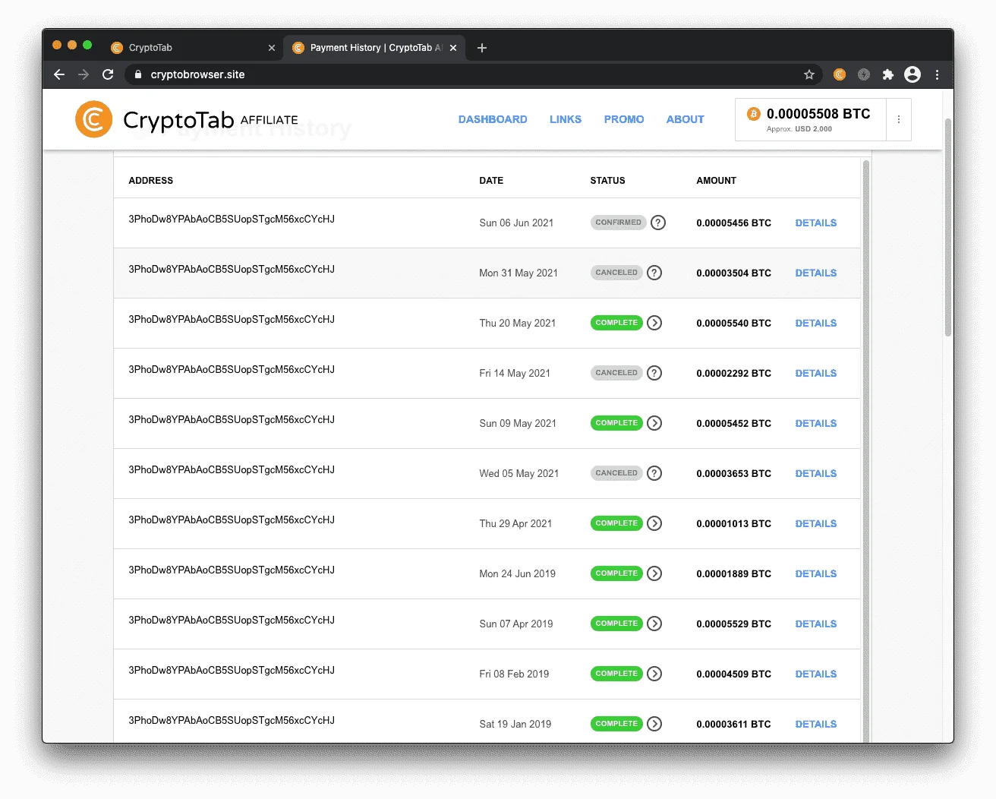
Task: Click arrow icon for 08 Feb 2019 payment
Action: tap(654, 674)
